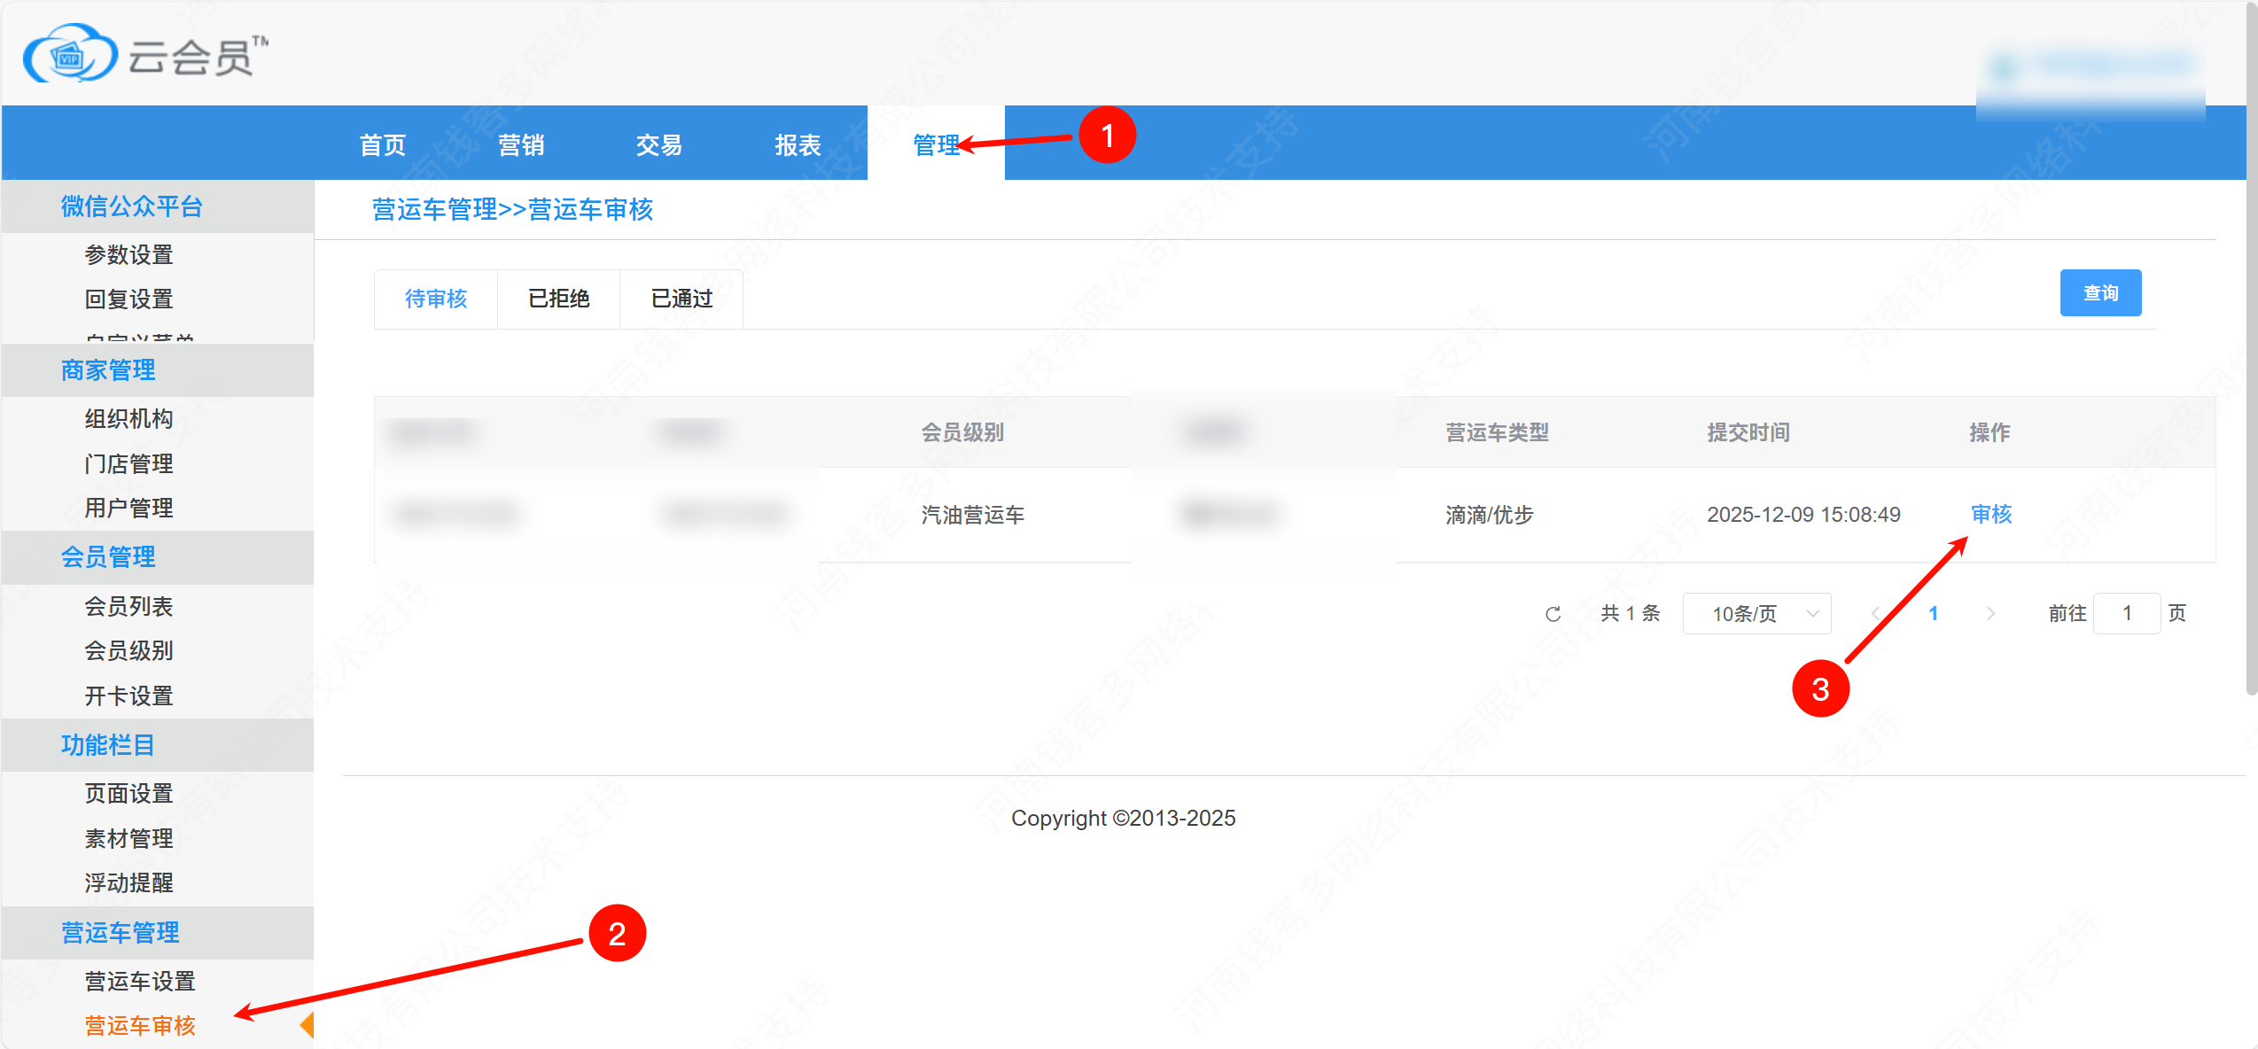Open 营运车设置 in the sidebar

[140, 982]
